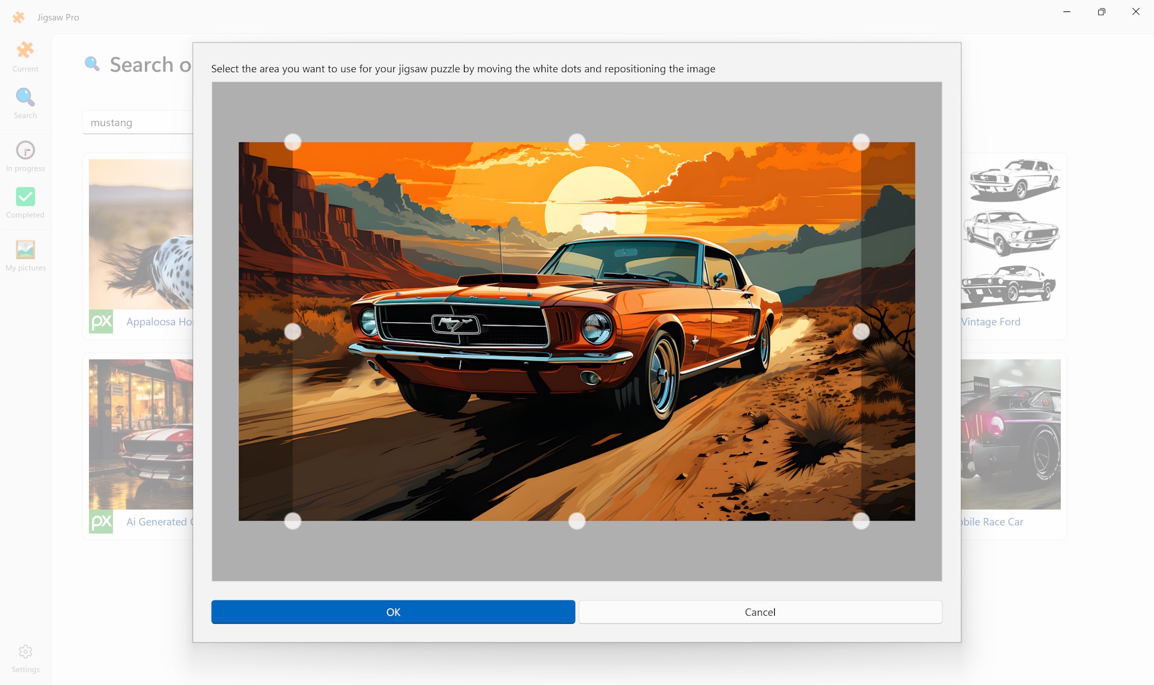Click the top-left white crop dot

pyautogui.click(x=293, y=141)
